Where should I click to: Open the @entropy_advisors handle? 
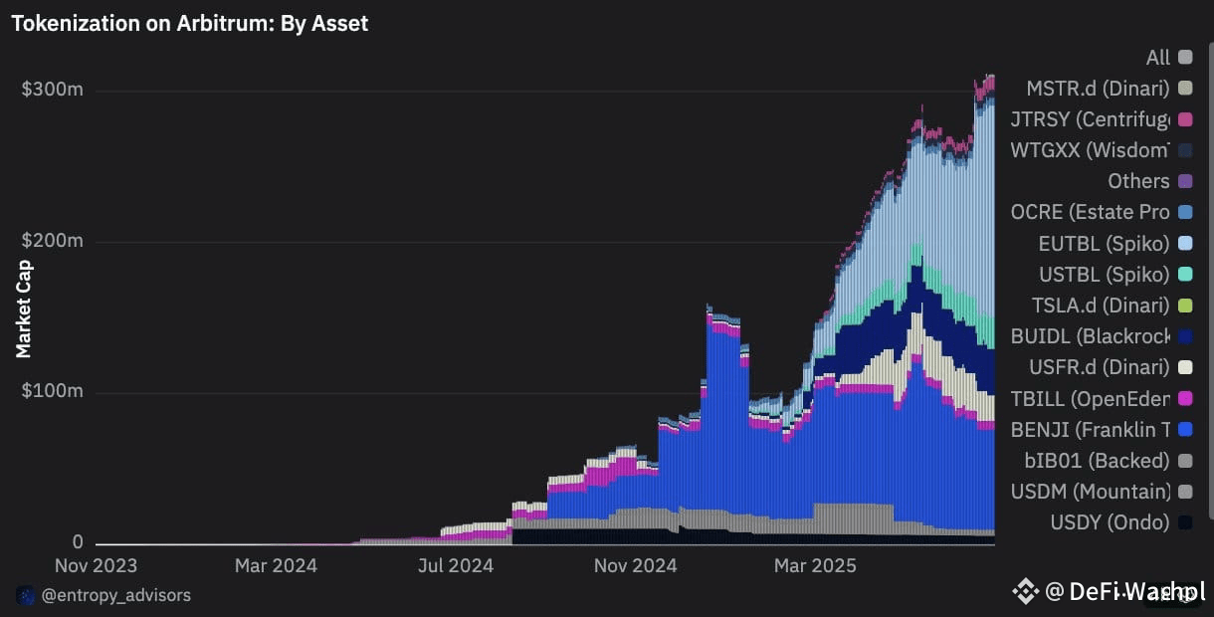coord(115,595)
